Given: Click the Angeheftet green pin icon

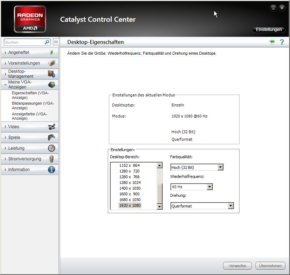Looking at the screenshot, I should pyautogui.click(x=52, y=52).
